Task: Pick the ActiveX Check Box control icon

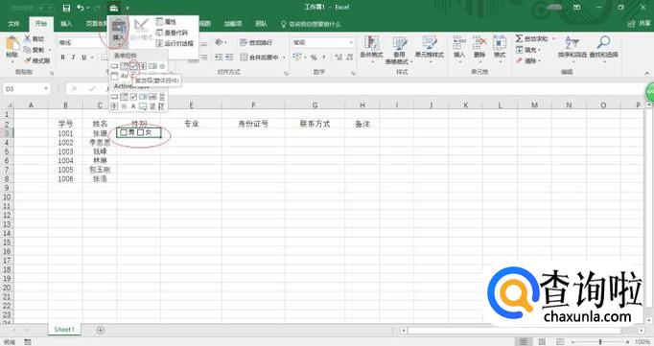Action: (x=133, y=97)
